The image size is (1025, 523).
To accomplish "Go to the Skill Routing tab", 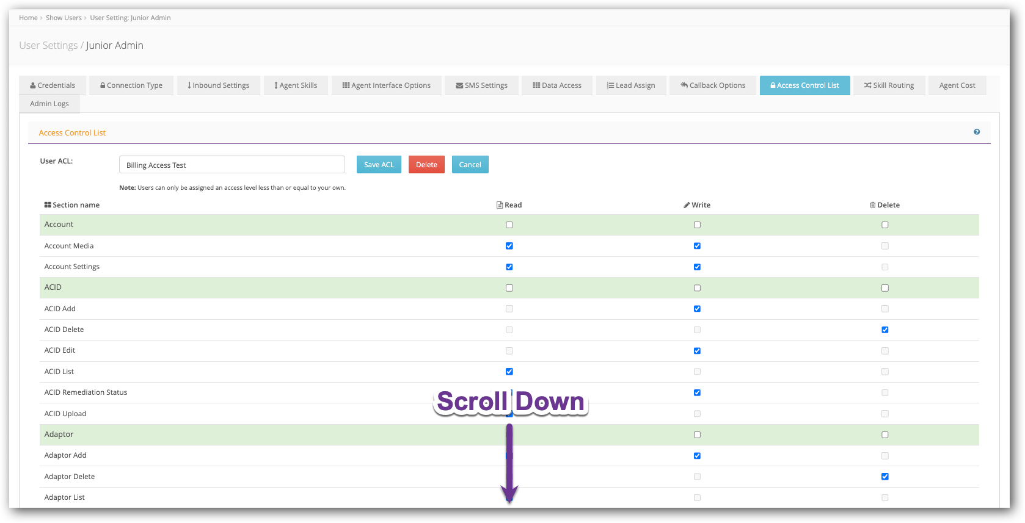I will coord(889,85).
